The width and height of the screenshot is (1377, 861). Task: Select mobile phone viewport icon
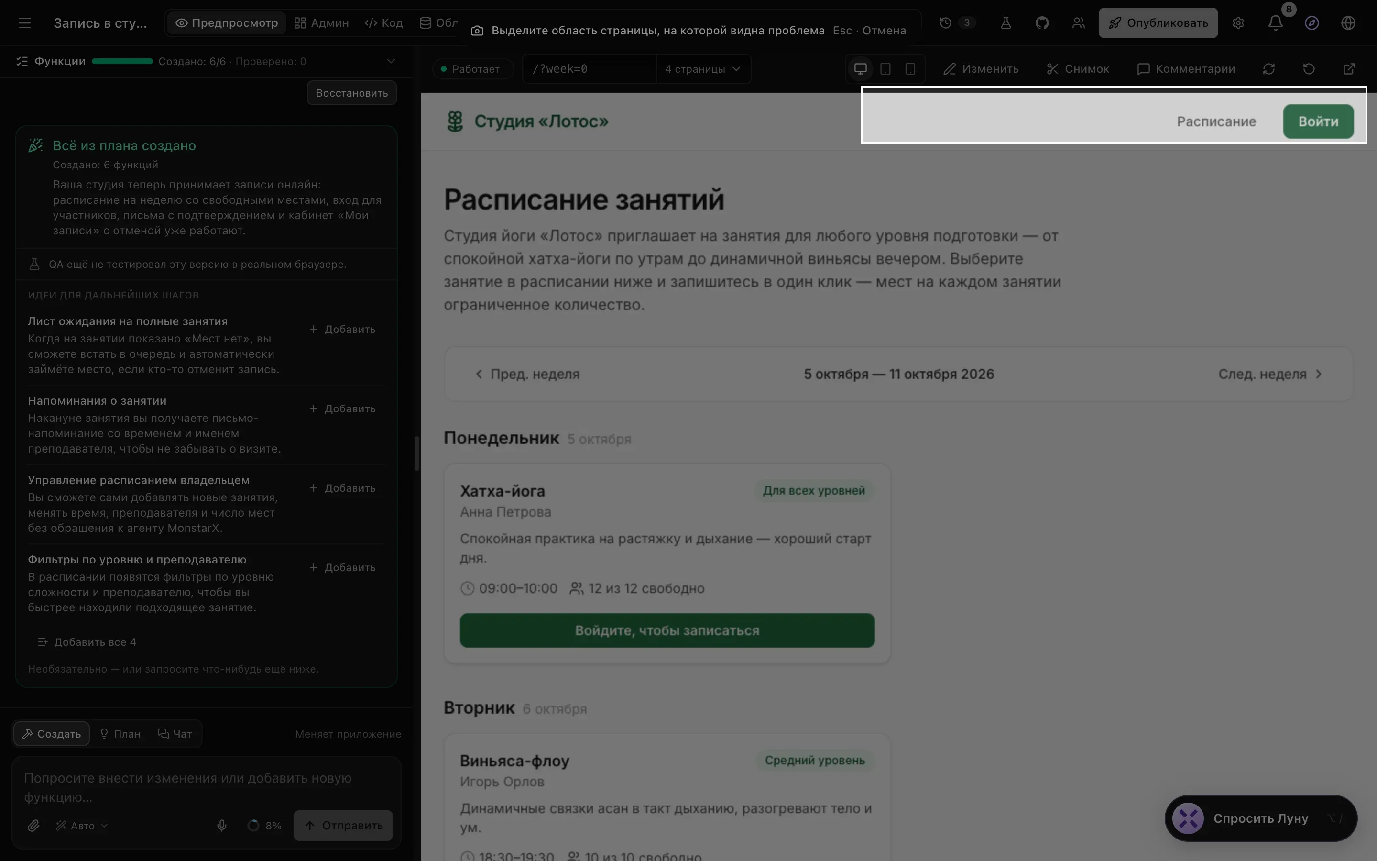point(910,69)
